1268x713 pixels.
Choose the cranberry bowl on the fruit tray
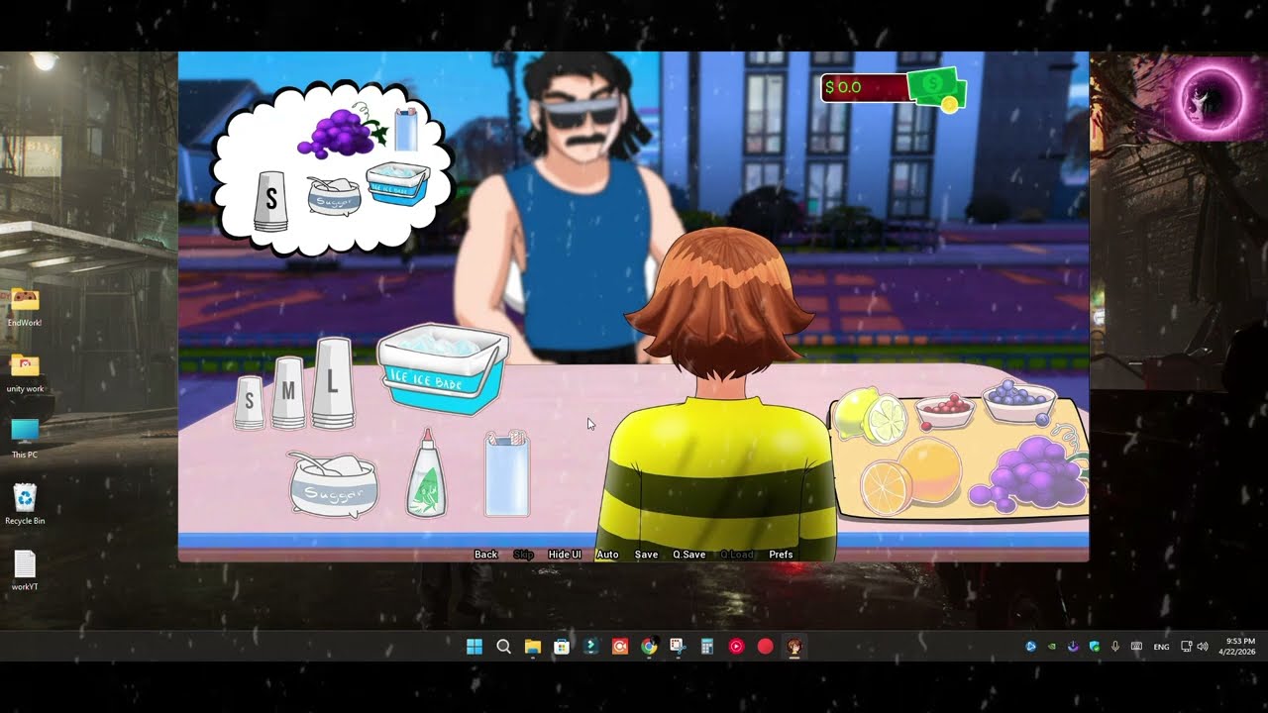pos(945,410)
